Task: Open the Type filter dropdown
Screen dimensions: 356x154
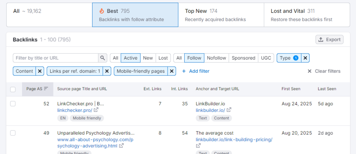Action: click(x=289, y=58)
